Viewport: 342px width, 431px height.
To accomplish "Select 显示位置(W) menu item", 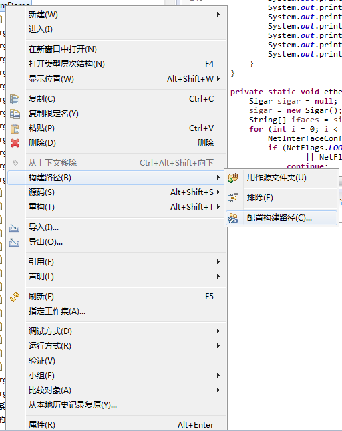I will (x=118, y=79).
